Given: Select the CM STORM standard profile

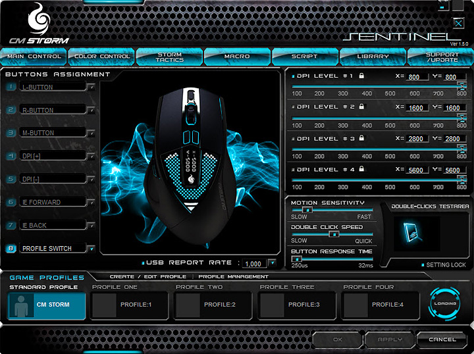Looking at the screenshot, I should click(x=47, y=305).
